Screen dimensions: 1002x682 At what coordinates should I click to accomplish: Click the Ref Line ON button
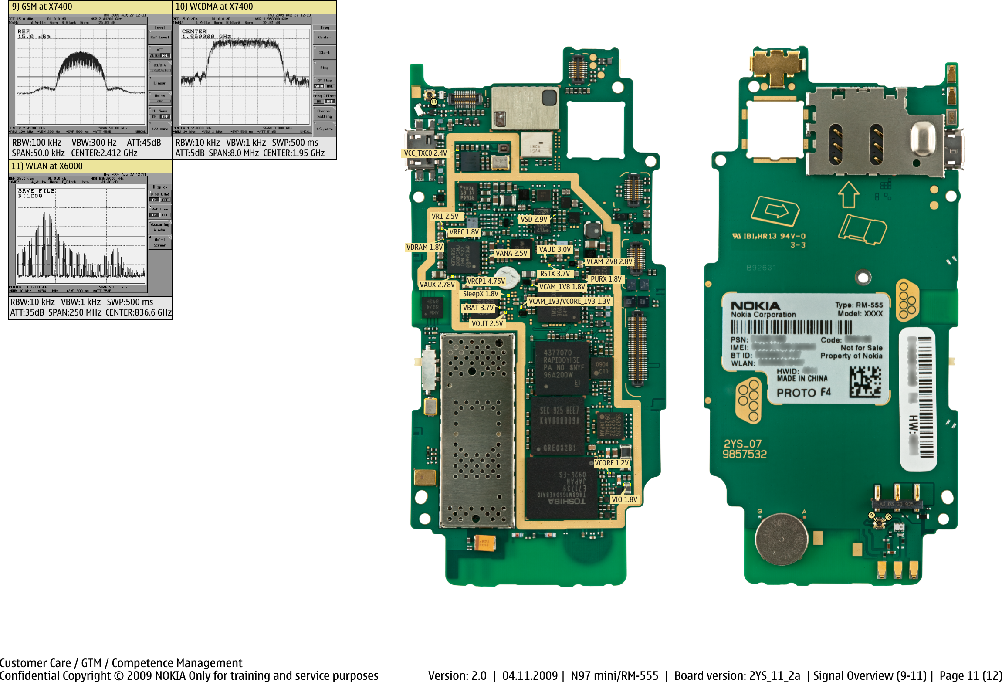(x=155, y=215)
